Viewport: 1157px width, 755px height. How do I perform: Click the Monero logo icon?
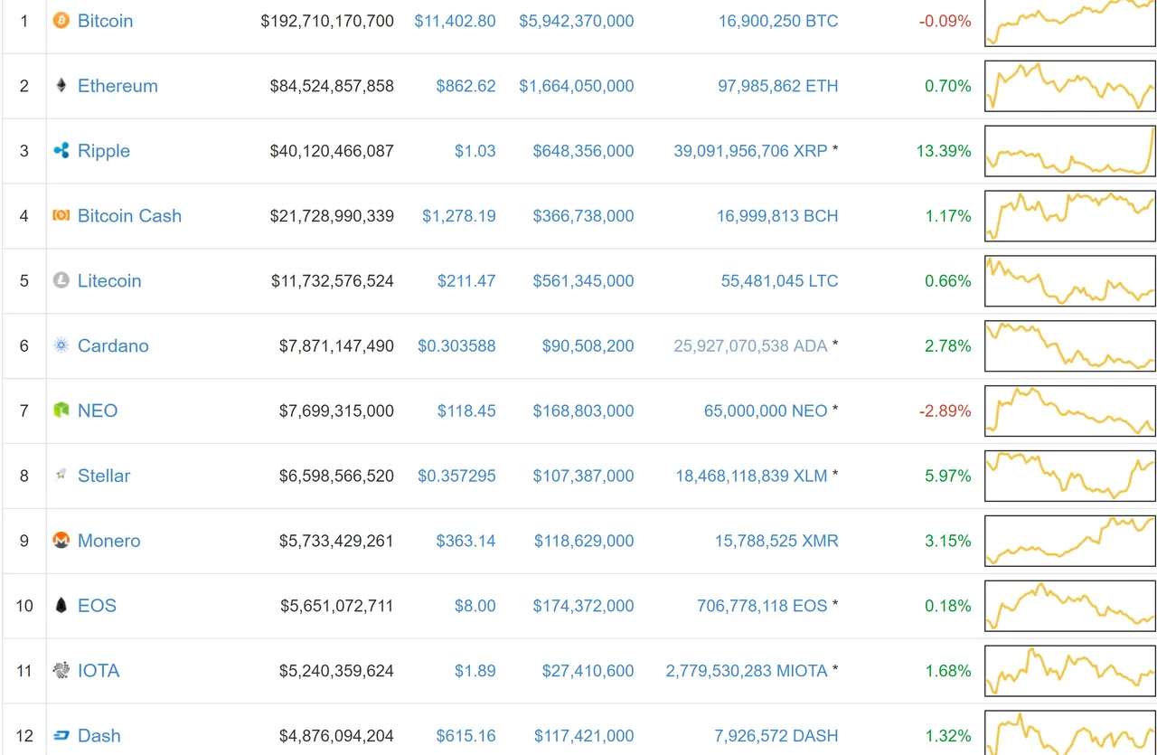coord(61,541)
